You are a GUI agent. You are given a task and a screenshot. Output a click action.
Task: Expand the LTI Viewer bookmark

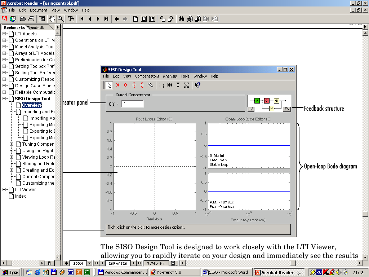(4, 190)
